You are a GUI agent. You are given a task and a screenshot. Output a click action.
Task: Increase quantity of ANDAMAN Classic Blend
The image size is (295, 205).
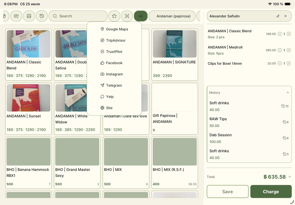click(289, 34)
